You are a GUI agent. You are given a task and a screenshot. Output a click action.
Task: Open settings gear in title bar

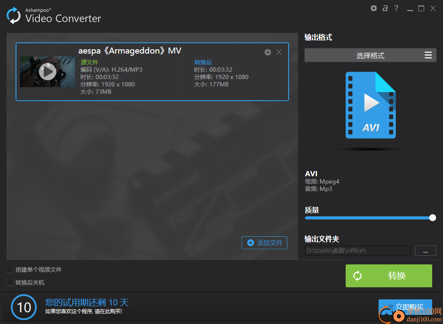click(374, 8)
